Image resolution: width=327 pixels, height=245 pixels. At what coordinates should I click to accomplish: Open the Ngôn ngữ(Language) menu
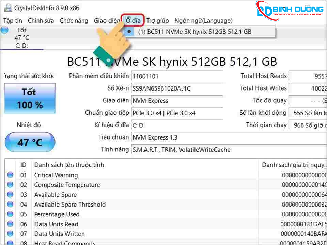point(203,21)
